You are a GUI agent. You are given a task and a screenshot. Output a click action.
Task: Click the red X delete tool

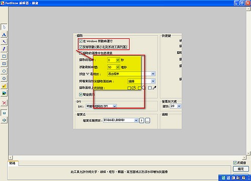4,103
